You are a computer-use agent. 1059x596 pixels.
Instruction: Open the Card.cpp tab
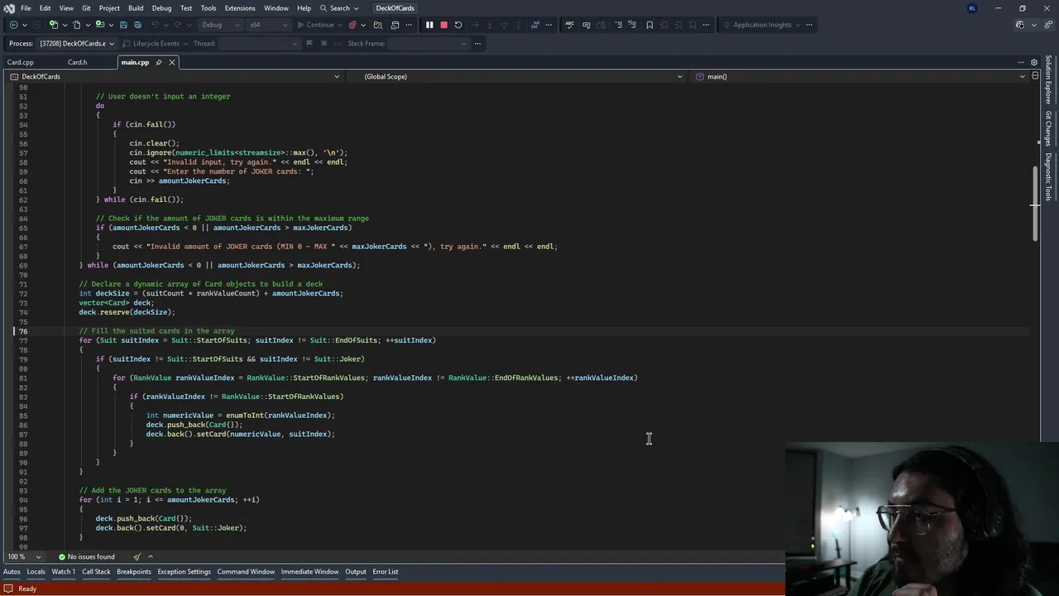[21, 62]
